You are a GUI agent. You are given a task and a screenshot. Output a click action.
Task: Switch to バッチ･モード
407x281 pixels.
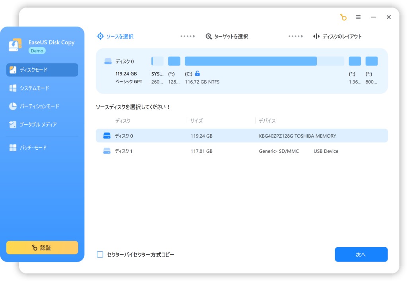coord(42,148)
